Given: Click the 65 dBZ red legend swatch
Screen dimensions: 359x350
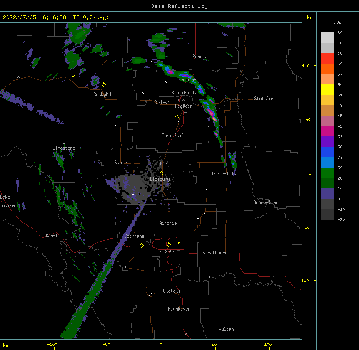Looking at the screenshot, I should [x=327, y=59].
